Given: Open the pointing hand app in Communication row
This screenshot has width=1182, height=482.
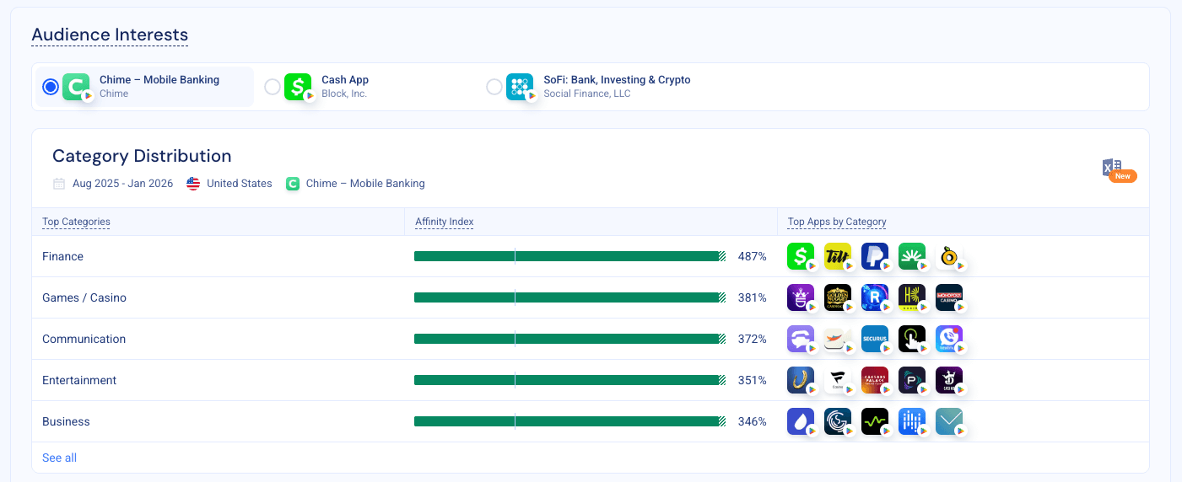Looking at the screenshot, I should click(912, 339).
